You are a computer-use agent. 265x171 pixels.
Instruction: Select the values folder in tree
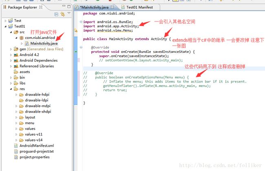[x=30, y=129]
